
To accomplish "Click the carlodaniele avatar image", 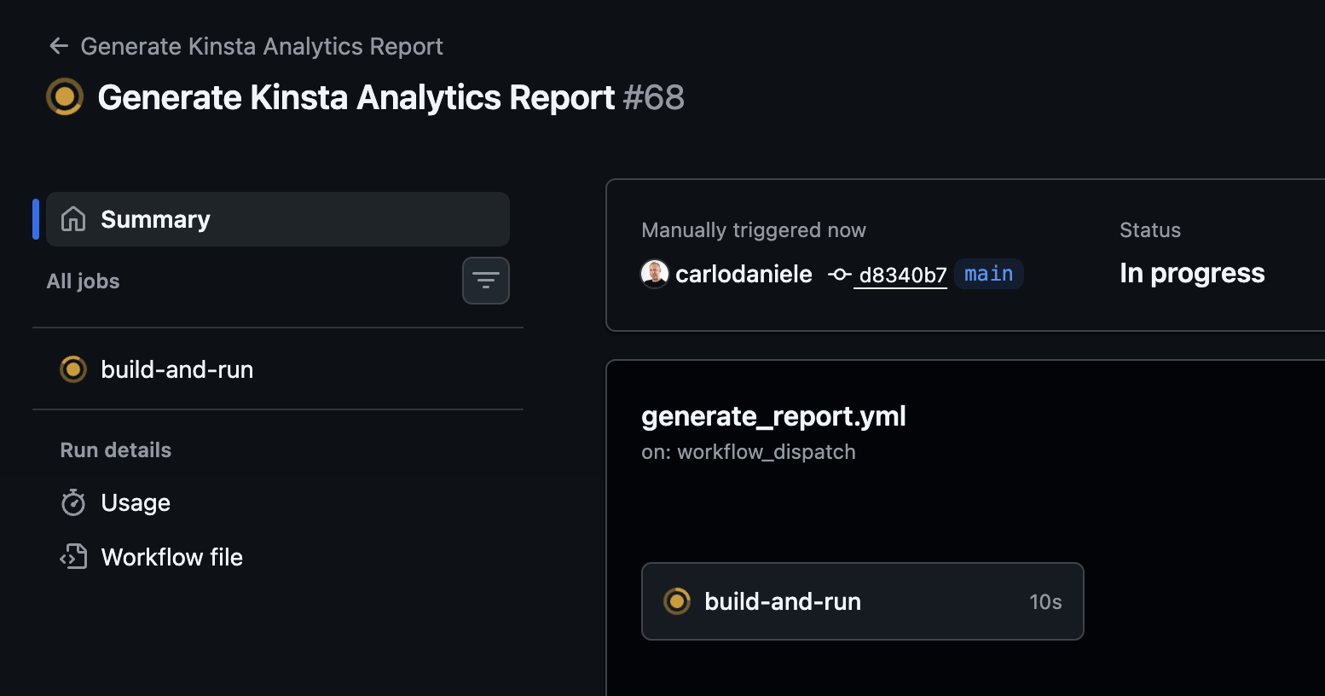I will point(655,274).
